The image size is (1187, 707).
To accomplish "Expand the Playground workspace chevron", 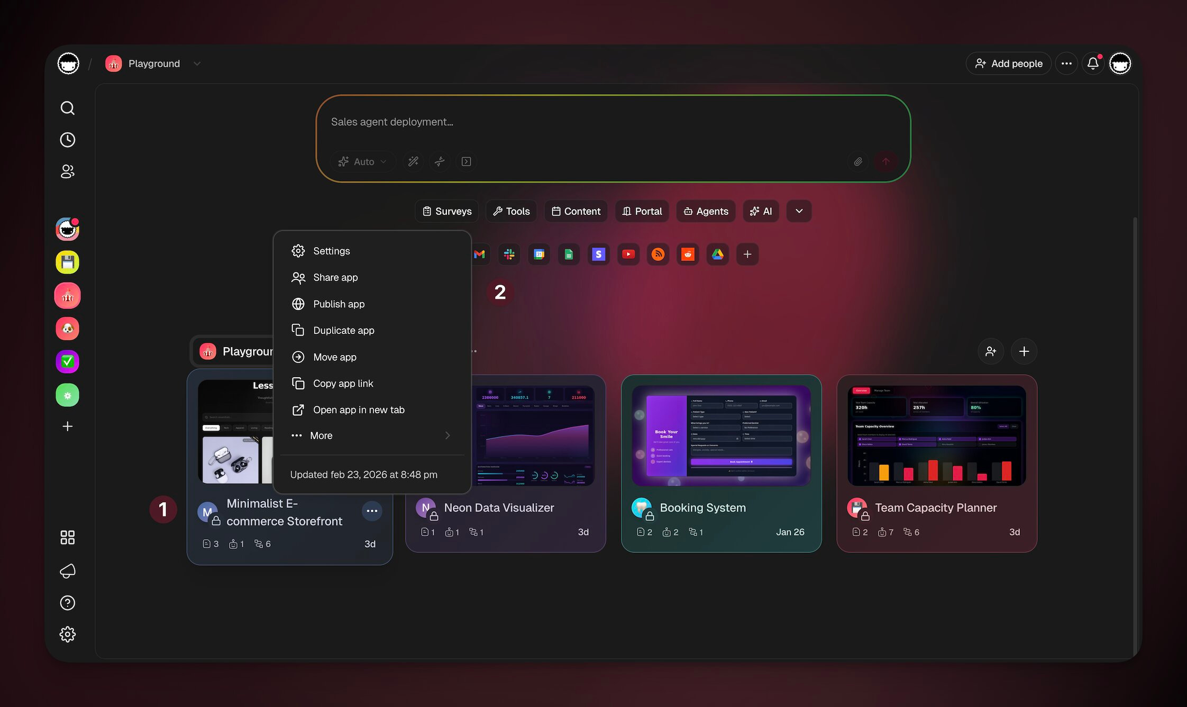I will coord(197,64).
